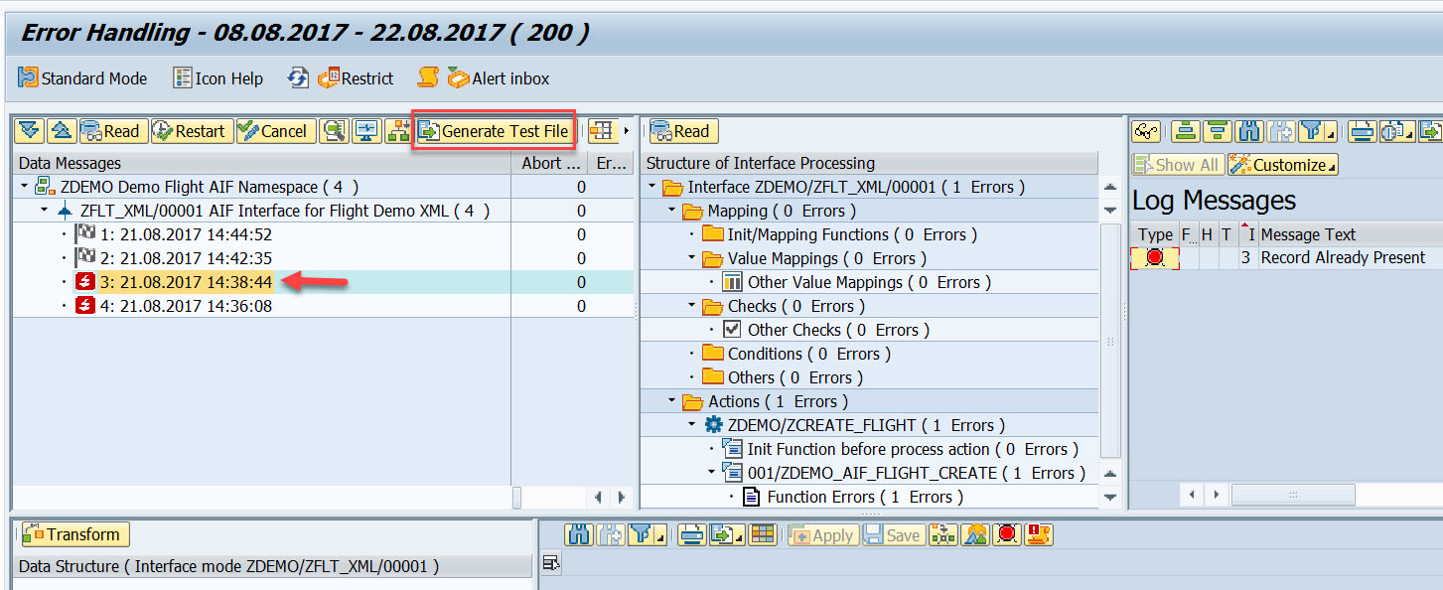This screenshot has width=1443, height=590.
Task: Click the refresh icon before Restrict
Action: point(298,77)
